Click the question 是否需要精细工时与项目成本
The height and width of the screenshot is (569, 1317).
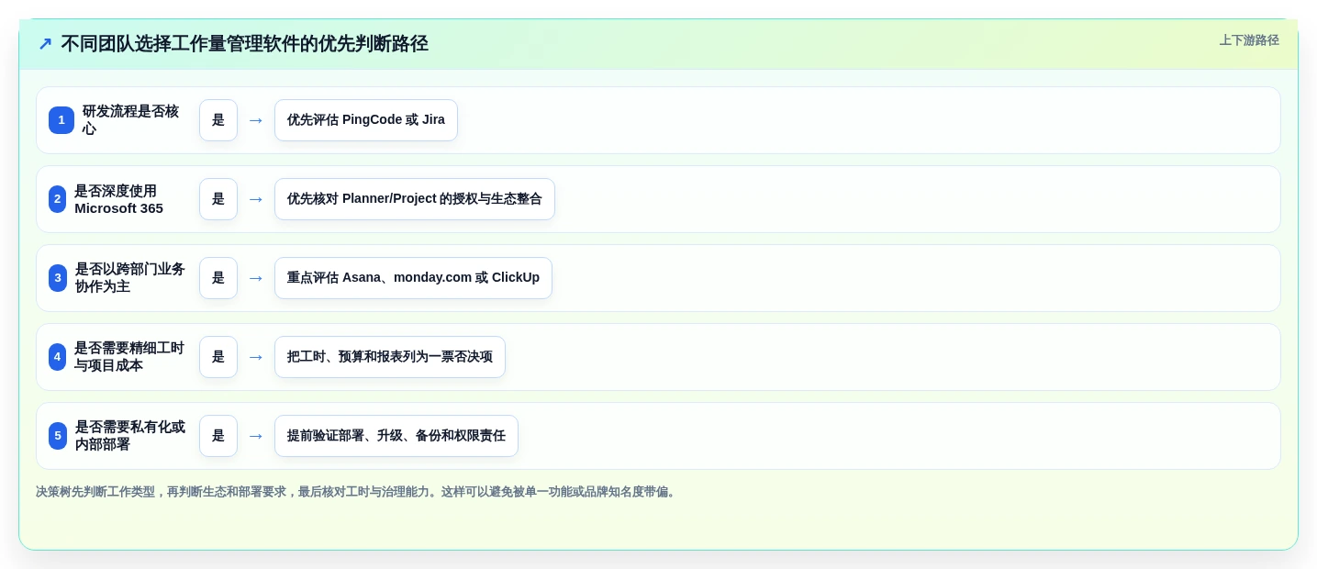pyautogui.click(x=129, y=357)
